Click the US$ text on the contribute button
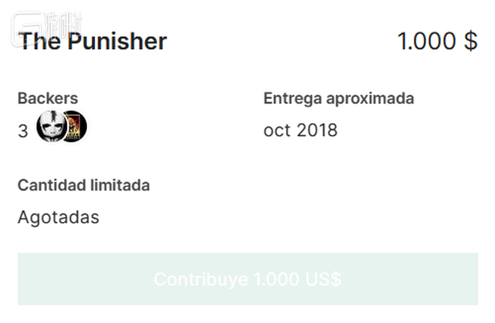495x323 pixels. coord(323,279)
